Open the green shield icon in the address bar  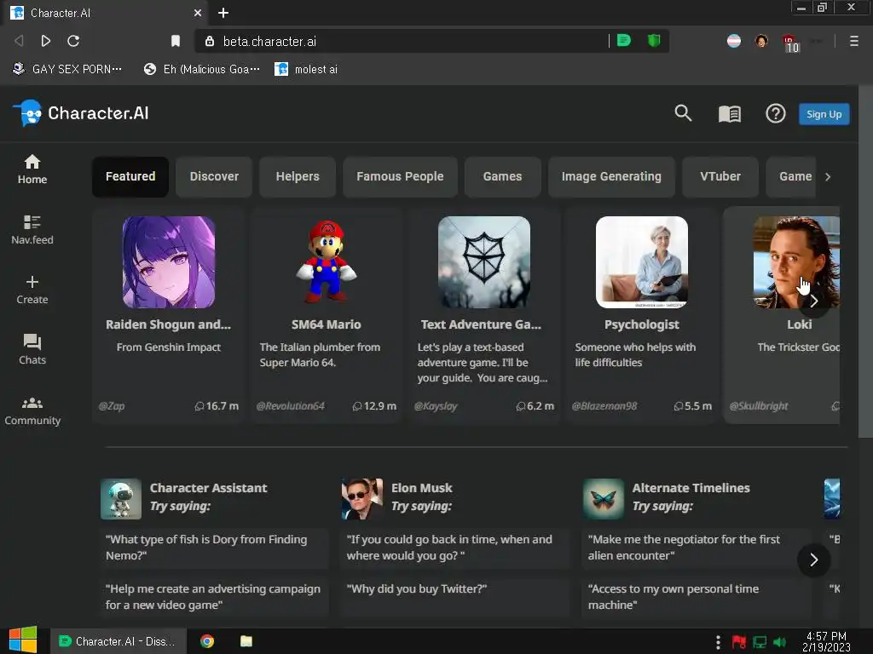tap(654, 41)
